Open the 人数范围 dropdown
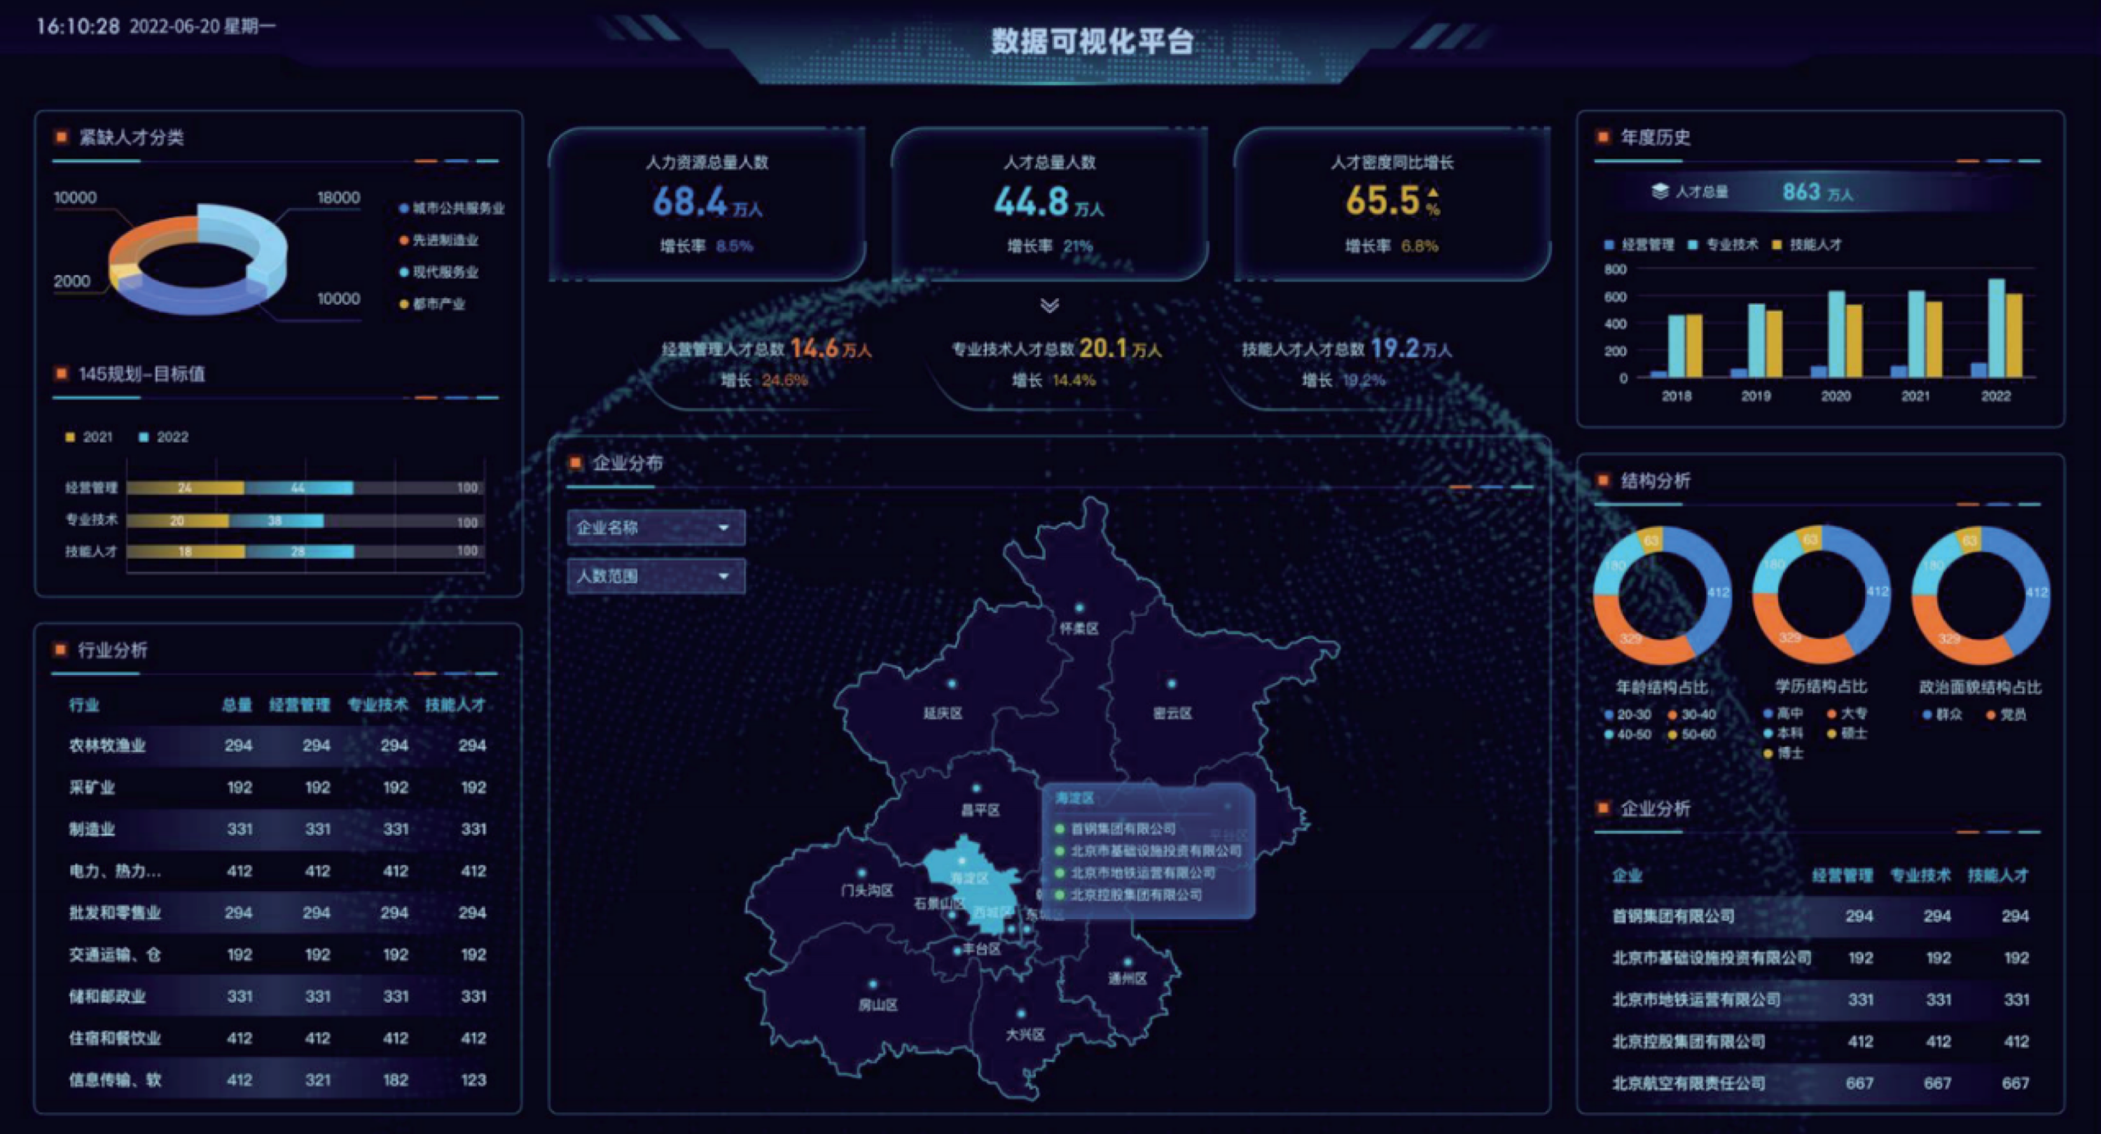The width and height of the screenshot is (2101, 1134). [656, 576]
